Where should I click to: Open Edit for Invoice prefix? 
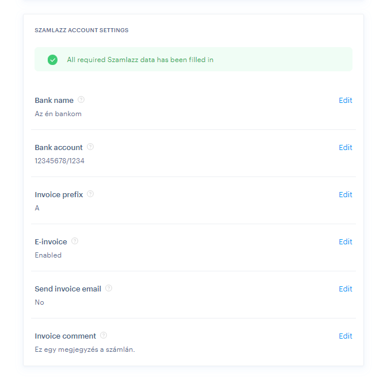pos(345,194)
